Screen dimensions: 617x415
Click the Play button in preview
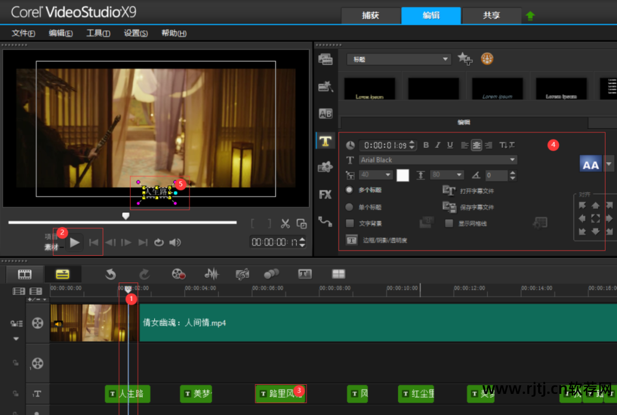pyautogui.click(x=75, y=243)
